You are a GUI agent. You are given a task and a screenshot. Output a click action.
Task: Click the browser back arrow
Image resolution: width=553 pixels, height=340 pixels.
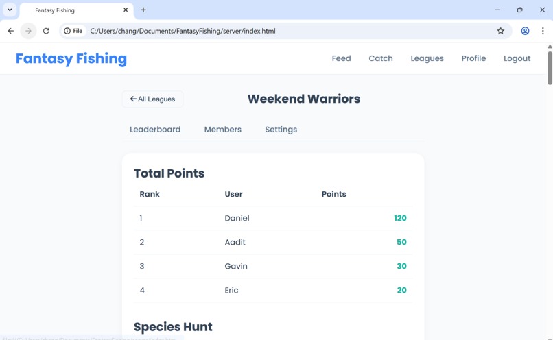tap(11, 31)
